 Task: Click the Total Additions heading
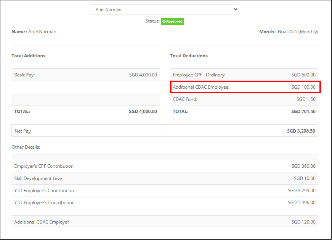[x=28, y=55]
